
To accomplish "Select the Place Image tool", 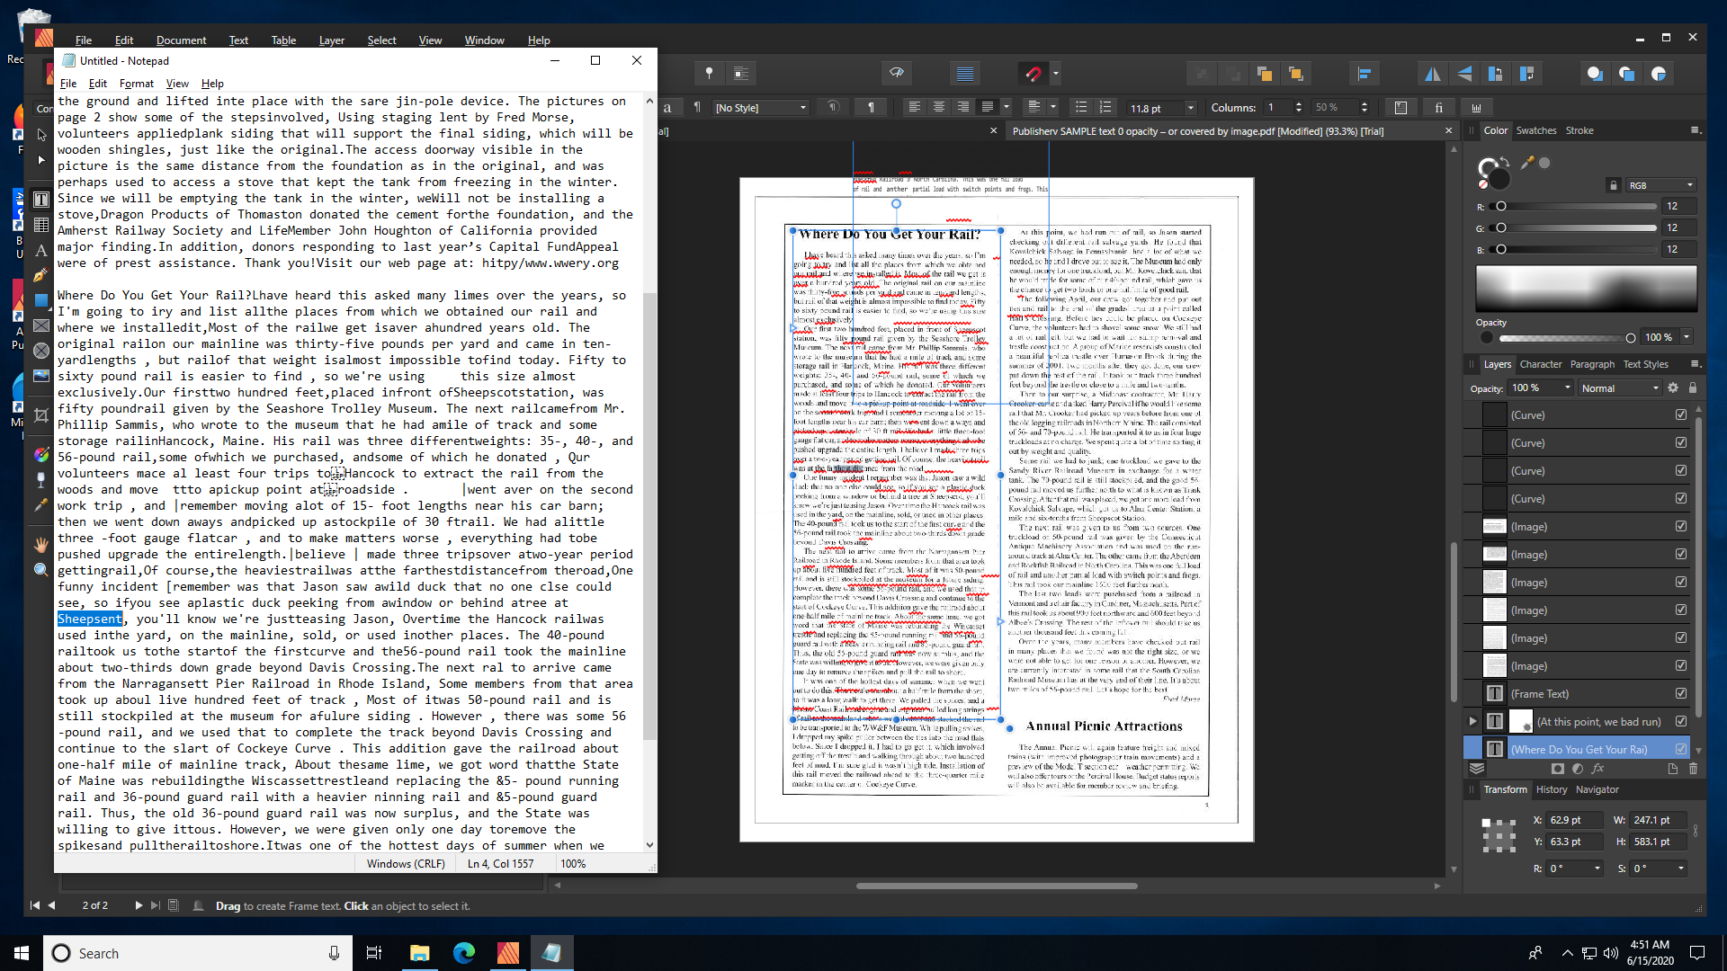I will [41, 376].
